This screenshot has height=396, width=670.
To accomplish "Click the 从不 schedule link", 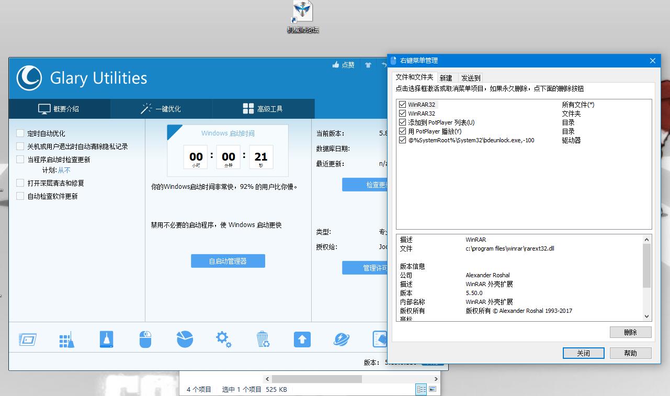I will point(64,170).
